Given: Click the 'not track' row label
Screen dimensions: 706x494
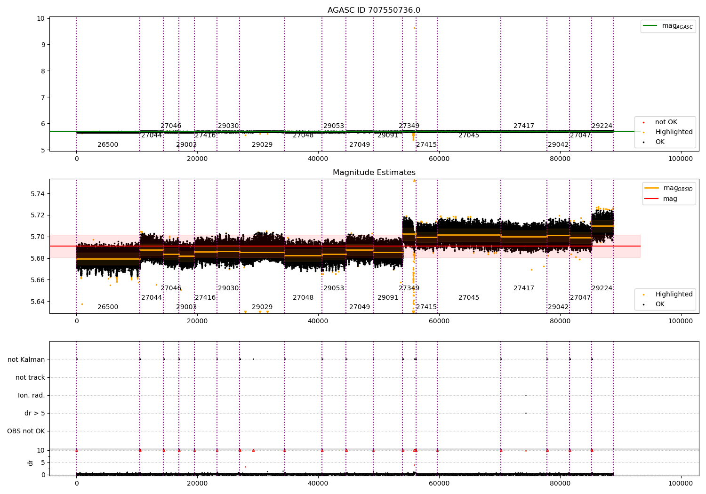Looking at the screenshot, I should tap(30, 377).
